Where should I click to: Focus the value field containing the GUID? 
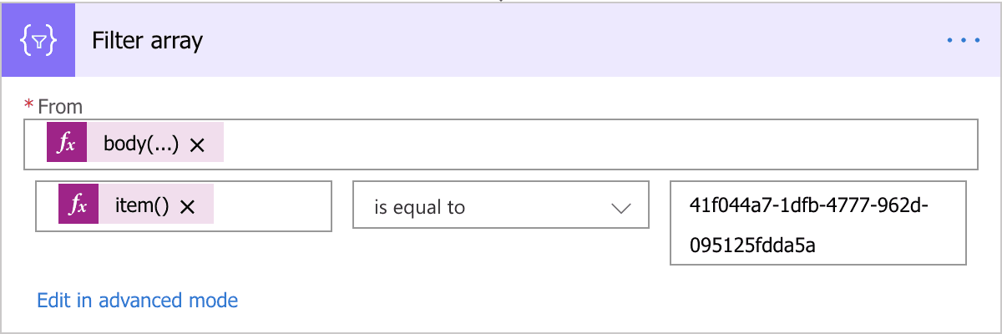click(817, 223)
